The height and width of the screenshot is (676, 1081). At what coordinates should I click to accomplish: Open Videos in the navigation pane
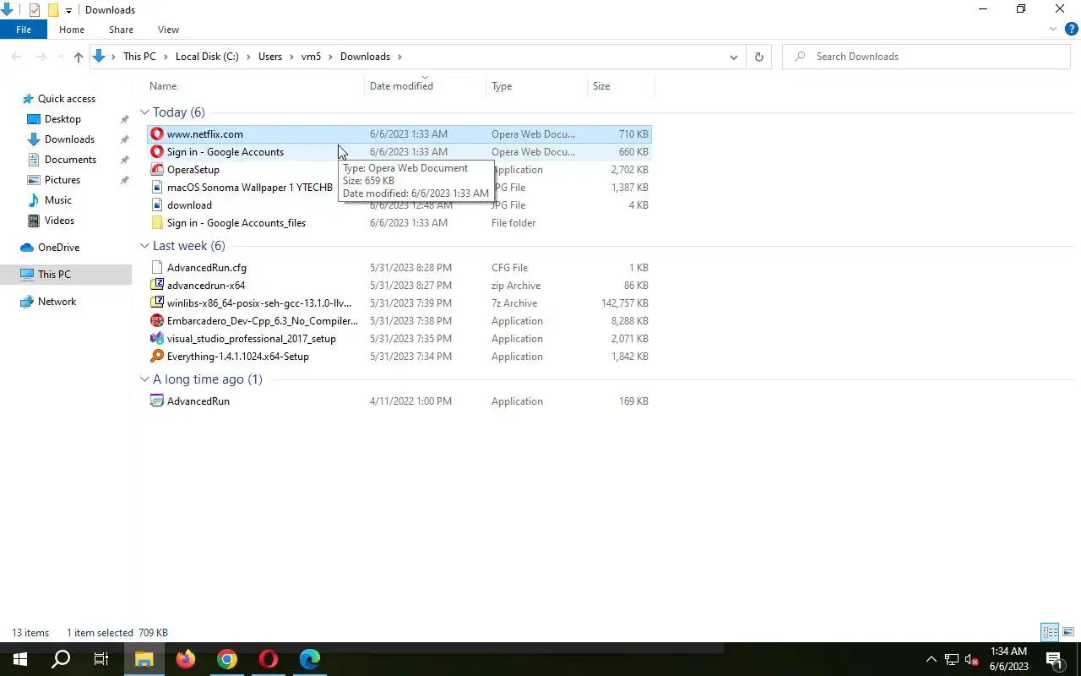59,221
